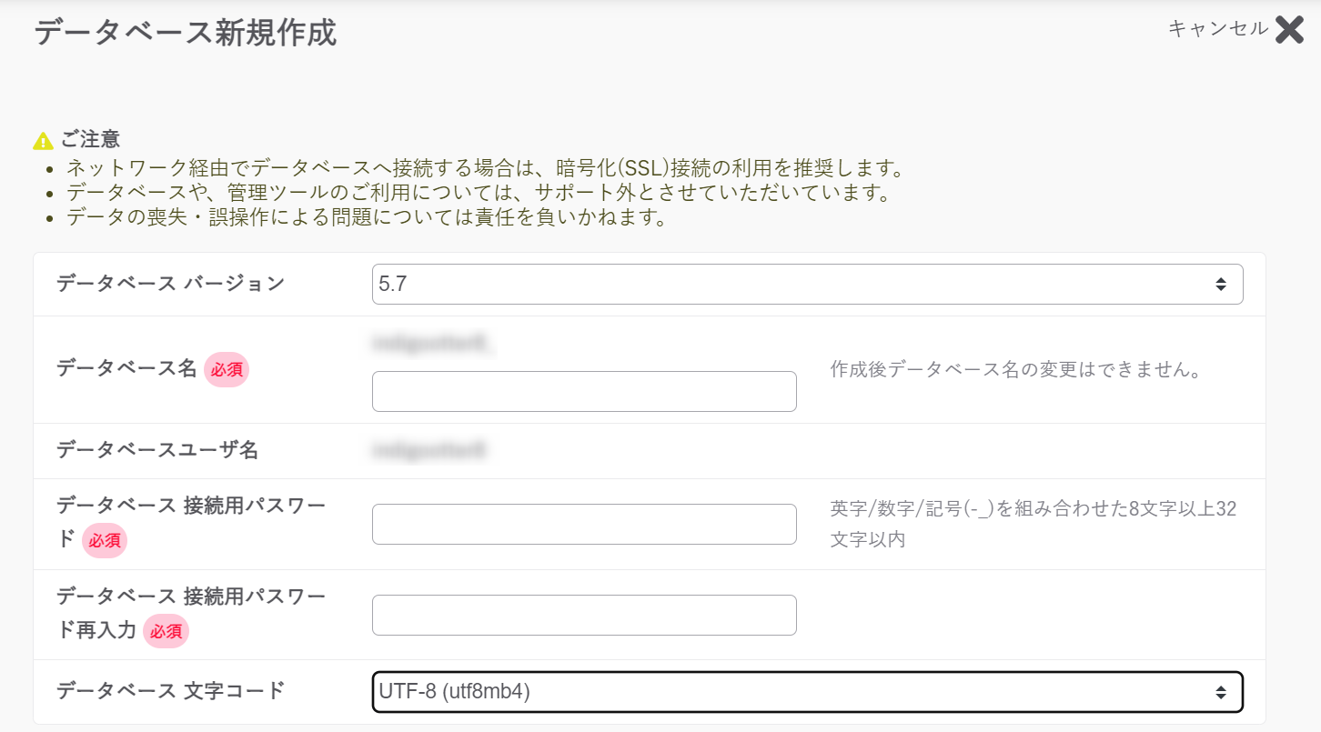The width and height of the screenshot is (1321, 732).
Task: Click the X icon beside キャンセル
Action: pyautogui.click(x=1289, y=30)
